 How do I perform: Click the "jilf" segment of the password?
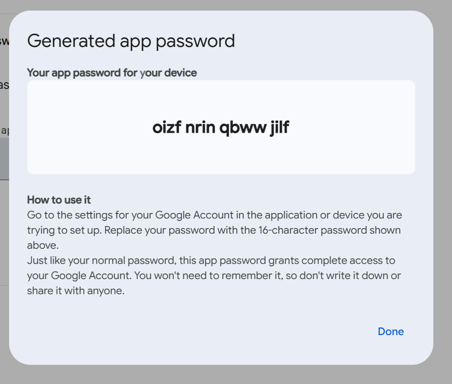(x=279, y=127)
